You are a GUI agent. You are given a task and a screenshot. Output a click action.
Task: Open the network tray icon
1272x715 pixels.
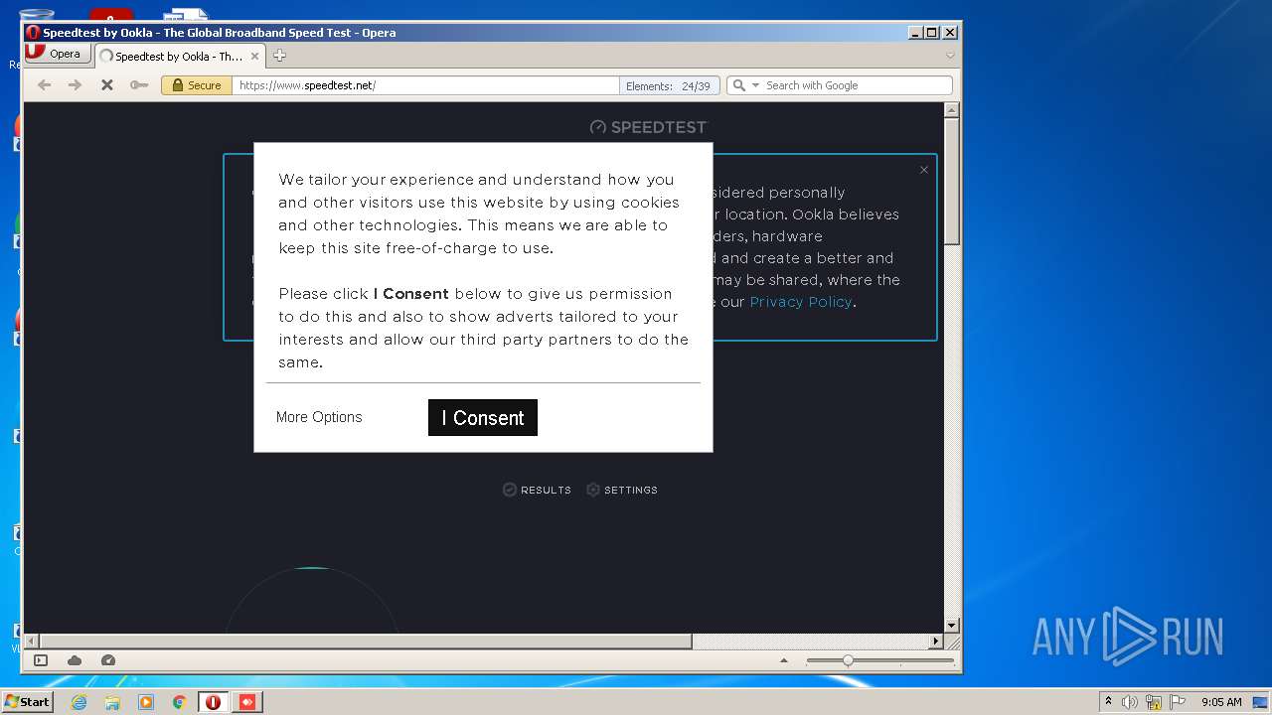[1154, 702]
